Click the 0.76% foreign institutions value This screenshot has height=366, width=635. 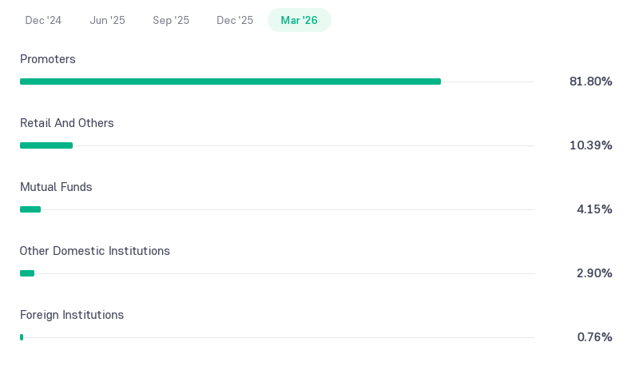point(594,337)
